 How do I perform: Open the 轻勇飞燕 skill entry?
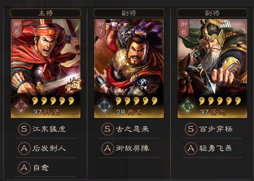click(212, 148)
